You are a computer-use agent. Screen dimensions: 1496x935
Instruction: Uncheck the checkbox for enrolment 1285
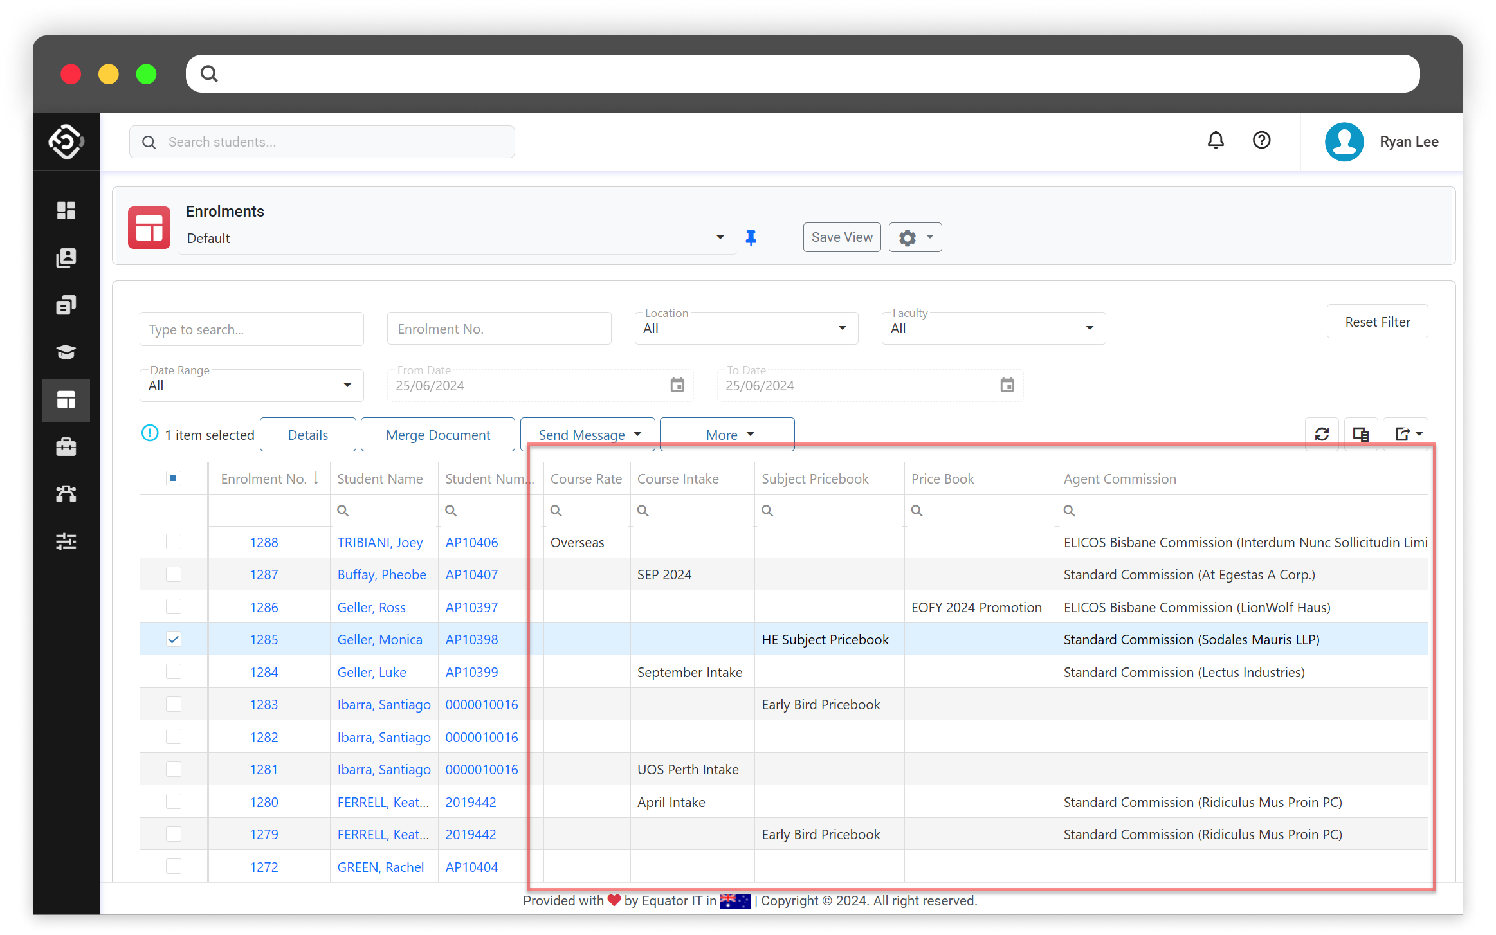pyautogui.click(x=174, y=639)
